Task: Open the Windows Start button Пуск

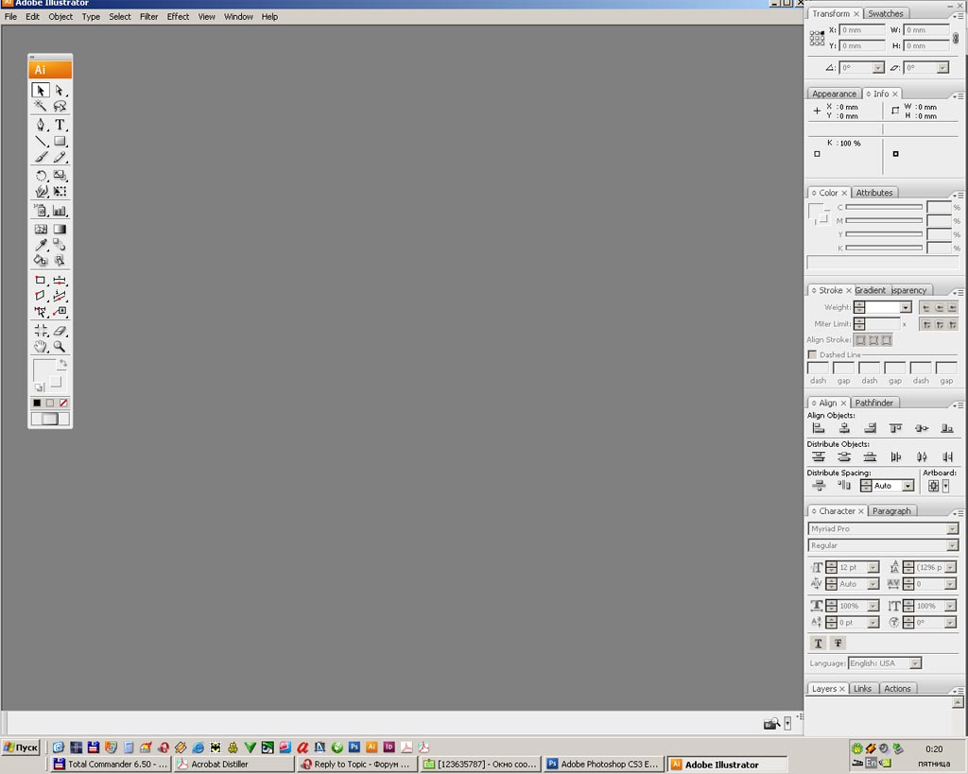Action: [x=21, y=748]
